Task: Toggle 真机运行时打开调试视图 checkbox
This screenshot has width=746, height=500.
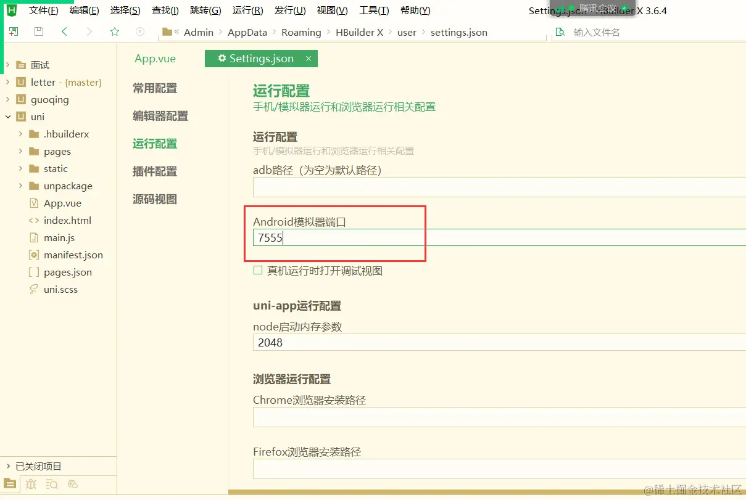Action: point(258,271)
